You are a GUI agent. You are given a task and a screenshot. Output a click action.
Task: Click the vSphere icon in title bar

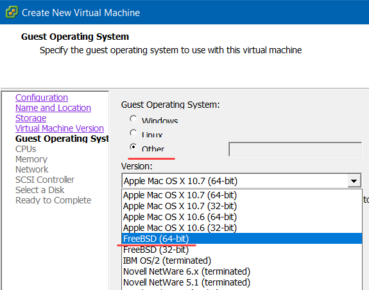(12, 12)
